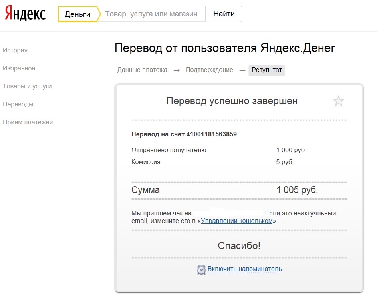Click the Сумма label

(x=145, y=190)
